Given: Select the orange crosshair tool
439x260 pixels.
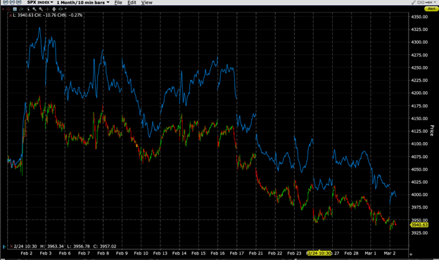Looking at the screenshot, I should tap(47, 9).
